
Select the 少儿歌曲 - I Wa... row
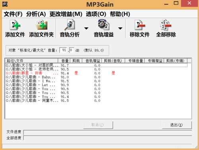click(x=96, y=81)
